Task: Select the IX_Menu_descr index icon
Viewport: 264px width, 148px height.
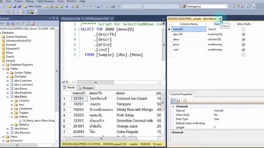Action: click(x=20, y=120)
